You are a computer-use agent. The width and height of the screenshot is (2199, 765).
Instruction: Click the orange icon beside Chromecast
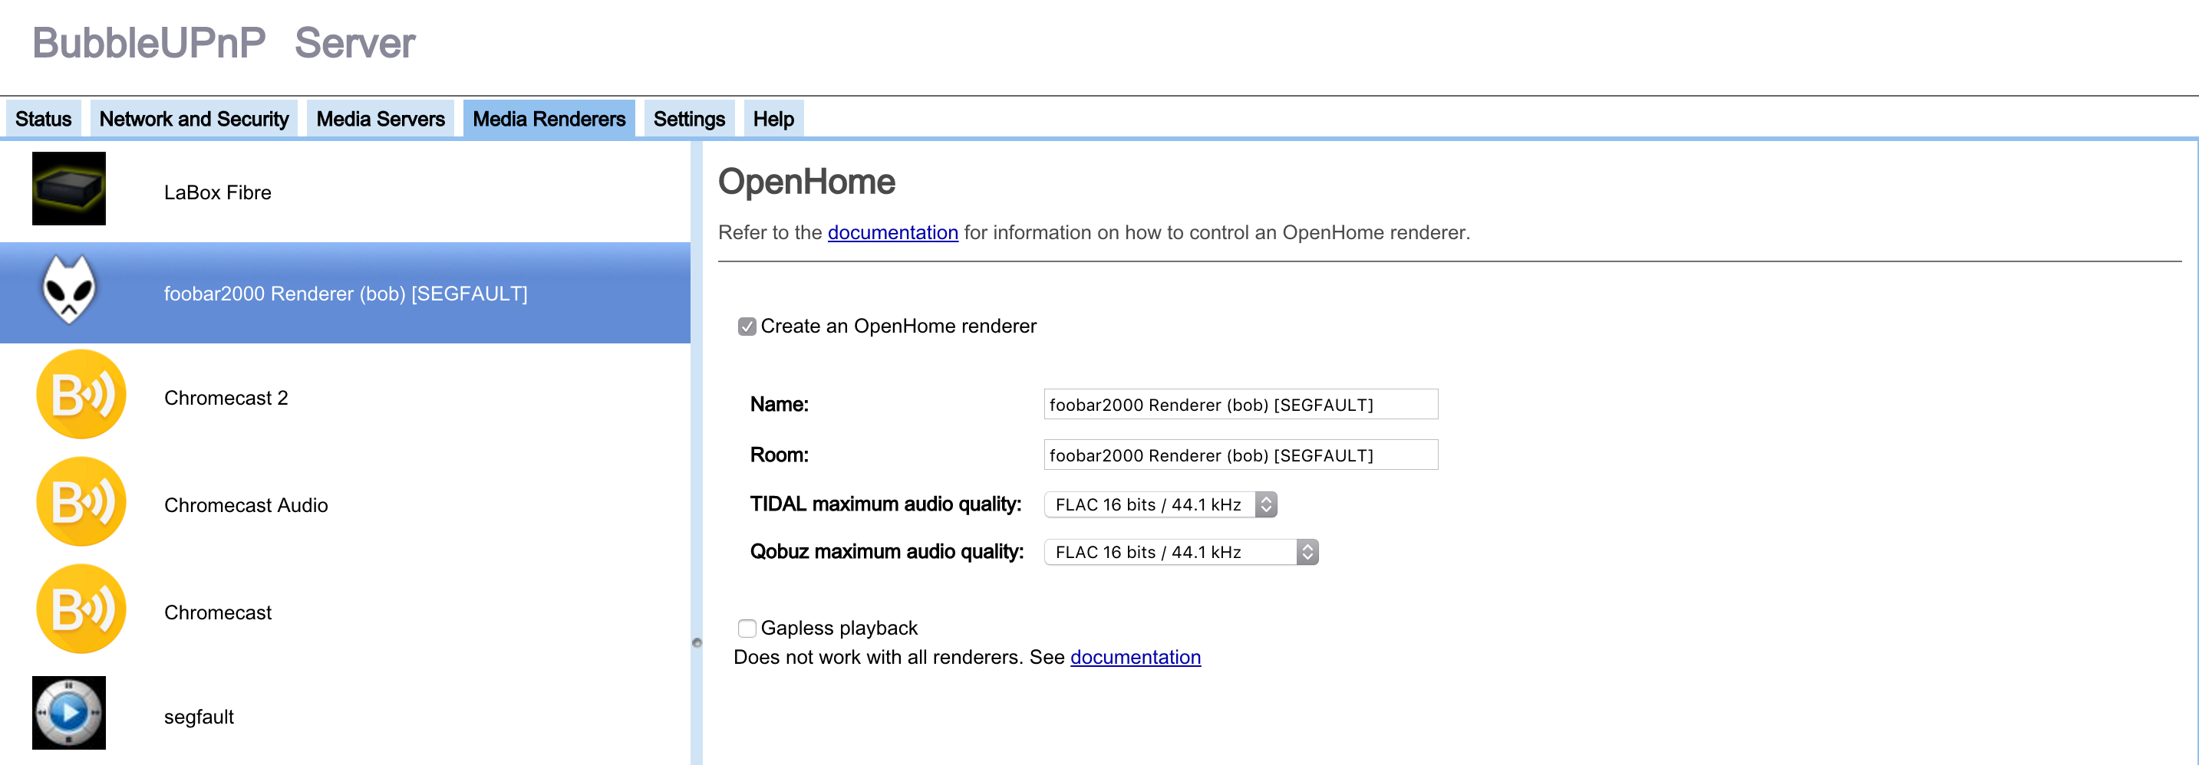point(81,609)
